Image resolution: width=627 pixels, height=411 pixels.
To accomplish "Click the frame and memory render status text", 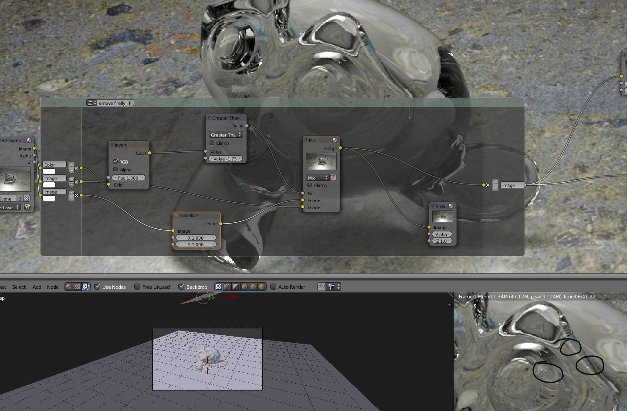I will pyautogui.click(x=527, y=297).
